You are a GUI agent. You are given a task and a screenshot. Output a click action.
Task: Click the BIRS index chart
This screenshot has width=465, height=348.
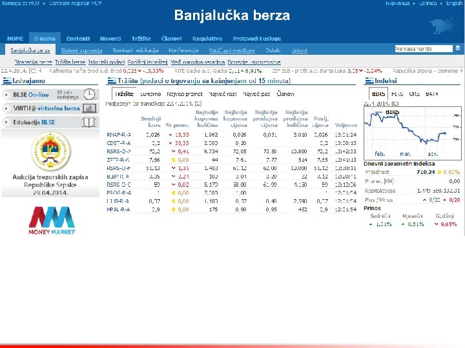coord(413,133)
